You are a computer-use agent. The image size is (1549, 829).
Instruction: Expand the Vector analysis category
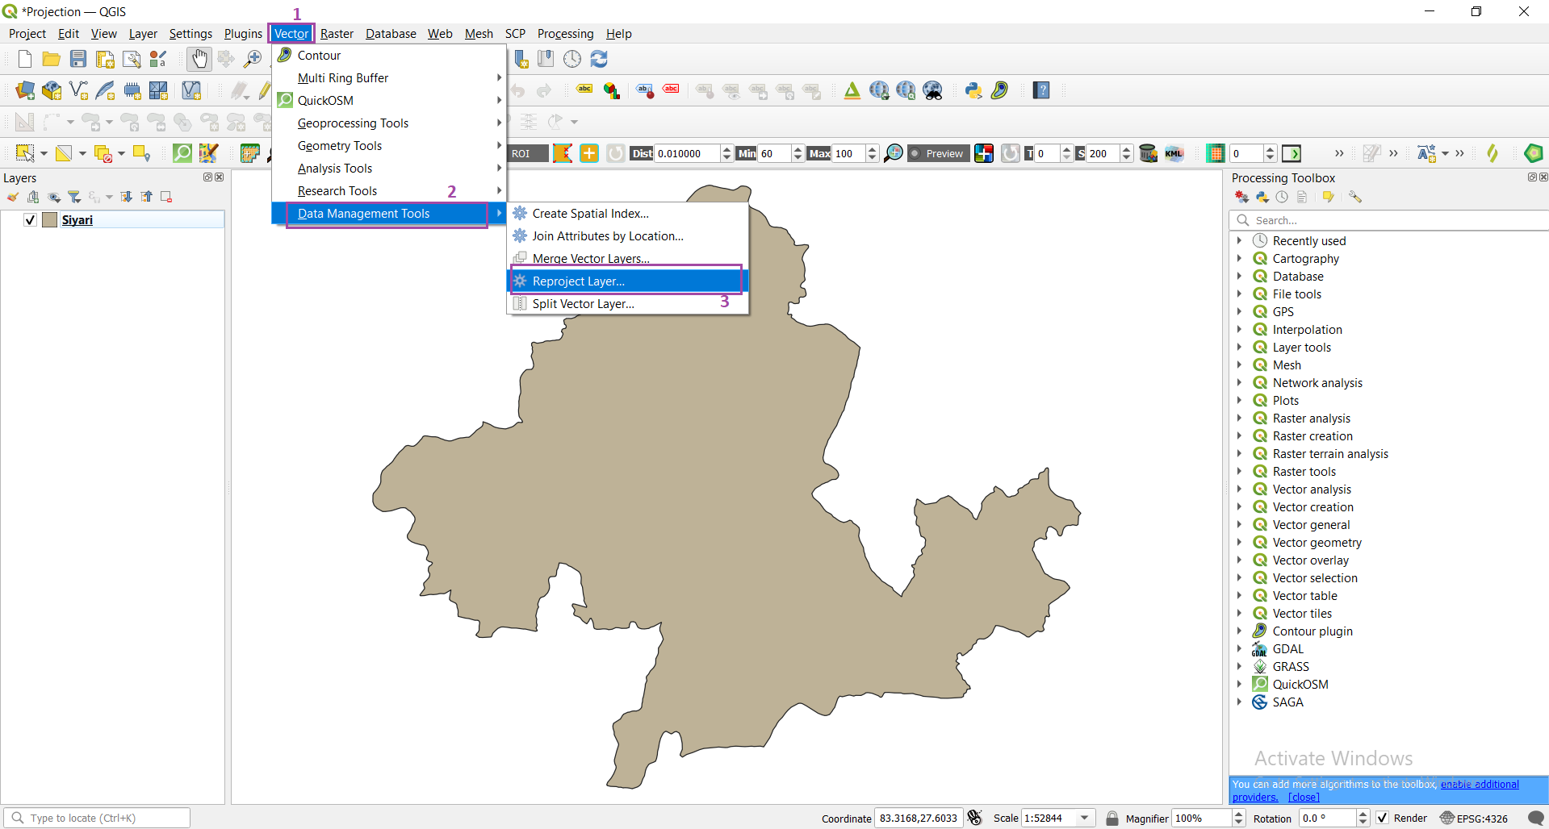coord(1241,489)
